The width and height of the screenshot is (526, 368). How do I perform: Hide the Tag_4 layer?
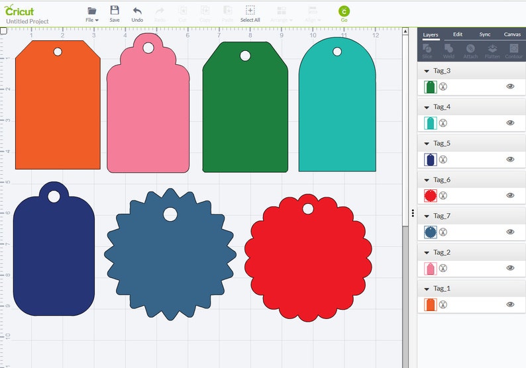coord(510,122)
